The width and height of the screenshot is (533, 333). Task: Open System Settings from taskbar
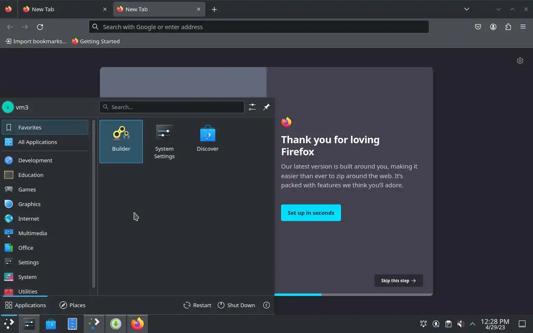(29, 324)
